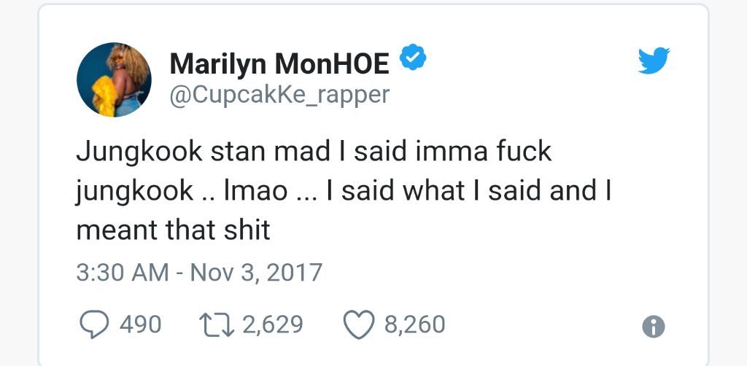The height and width of the screenshot is (366, 747).
Task: Open the round profile avatar photo
Action: click(114, 79)
